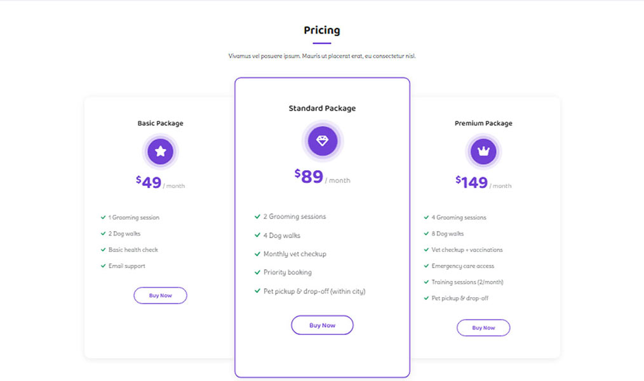Select the Premium Package title
644x381 pixels.
pos(483,123)
